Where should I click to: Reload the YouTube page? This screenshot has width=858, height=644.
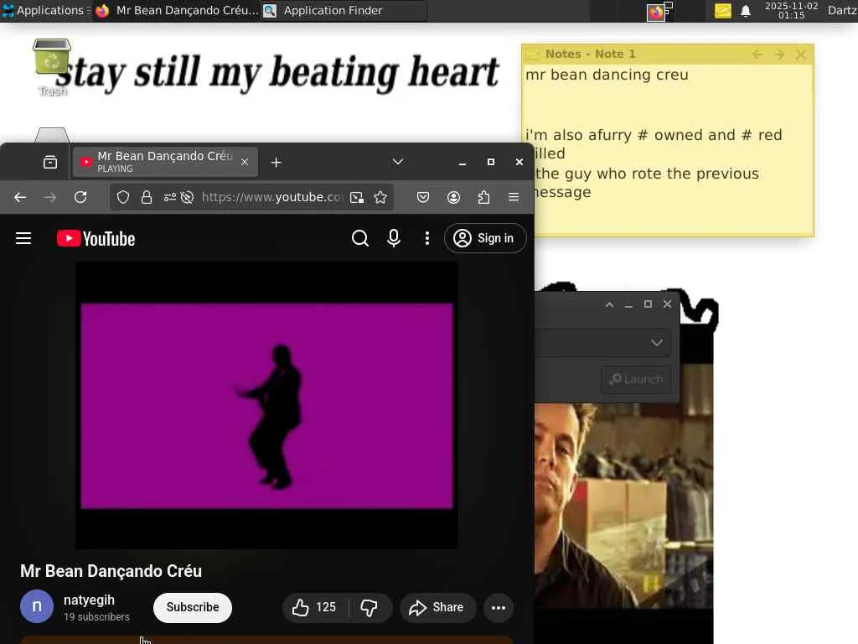[80, 197]
